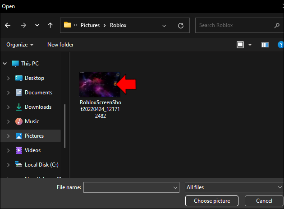Open recent locations chevron
This screenshot has height=209, width=284.
click(x=37, y=25)
